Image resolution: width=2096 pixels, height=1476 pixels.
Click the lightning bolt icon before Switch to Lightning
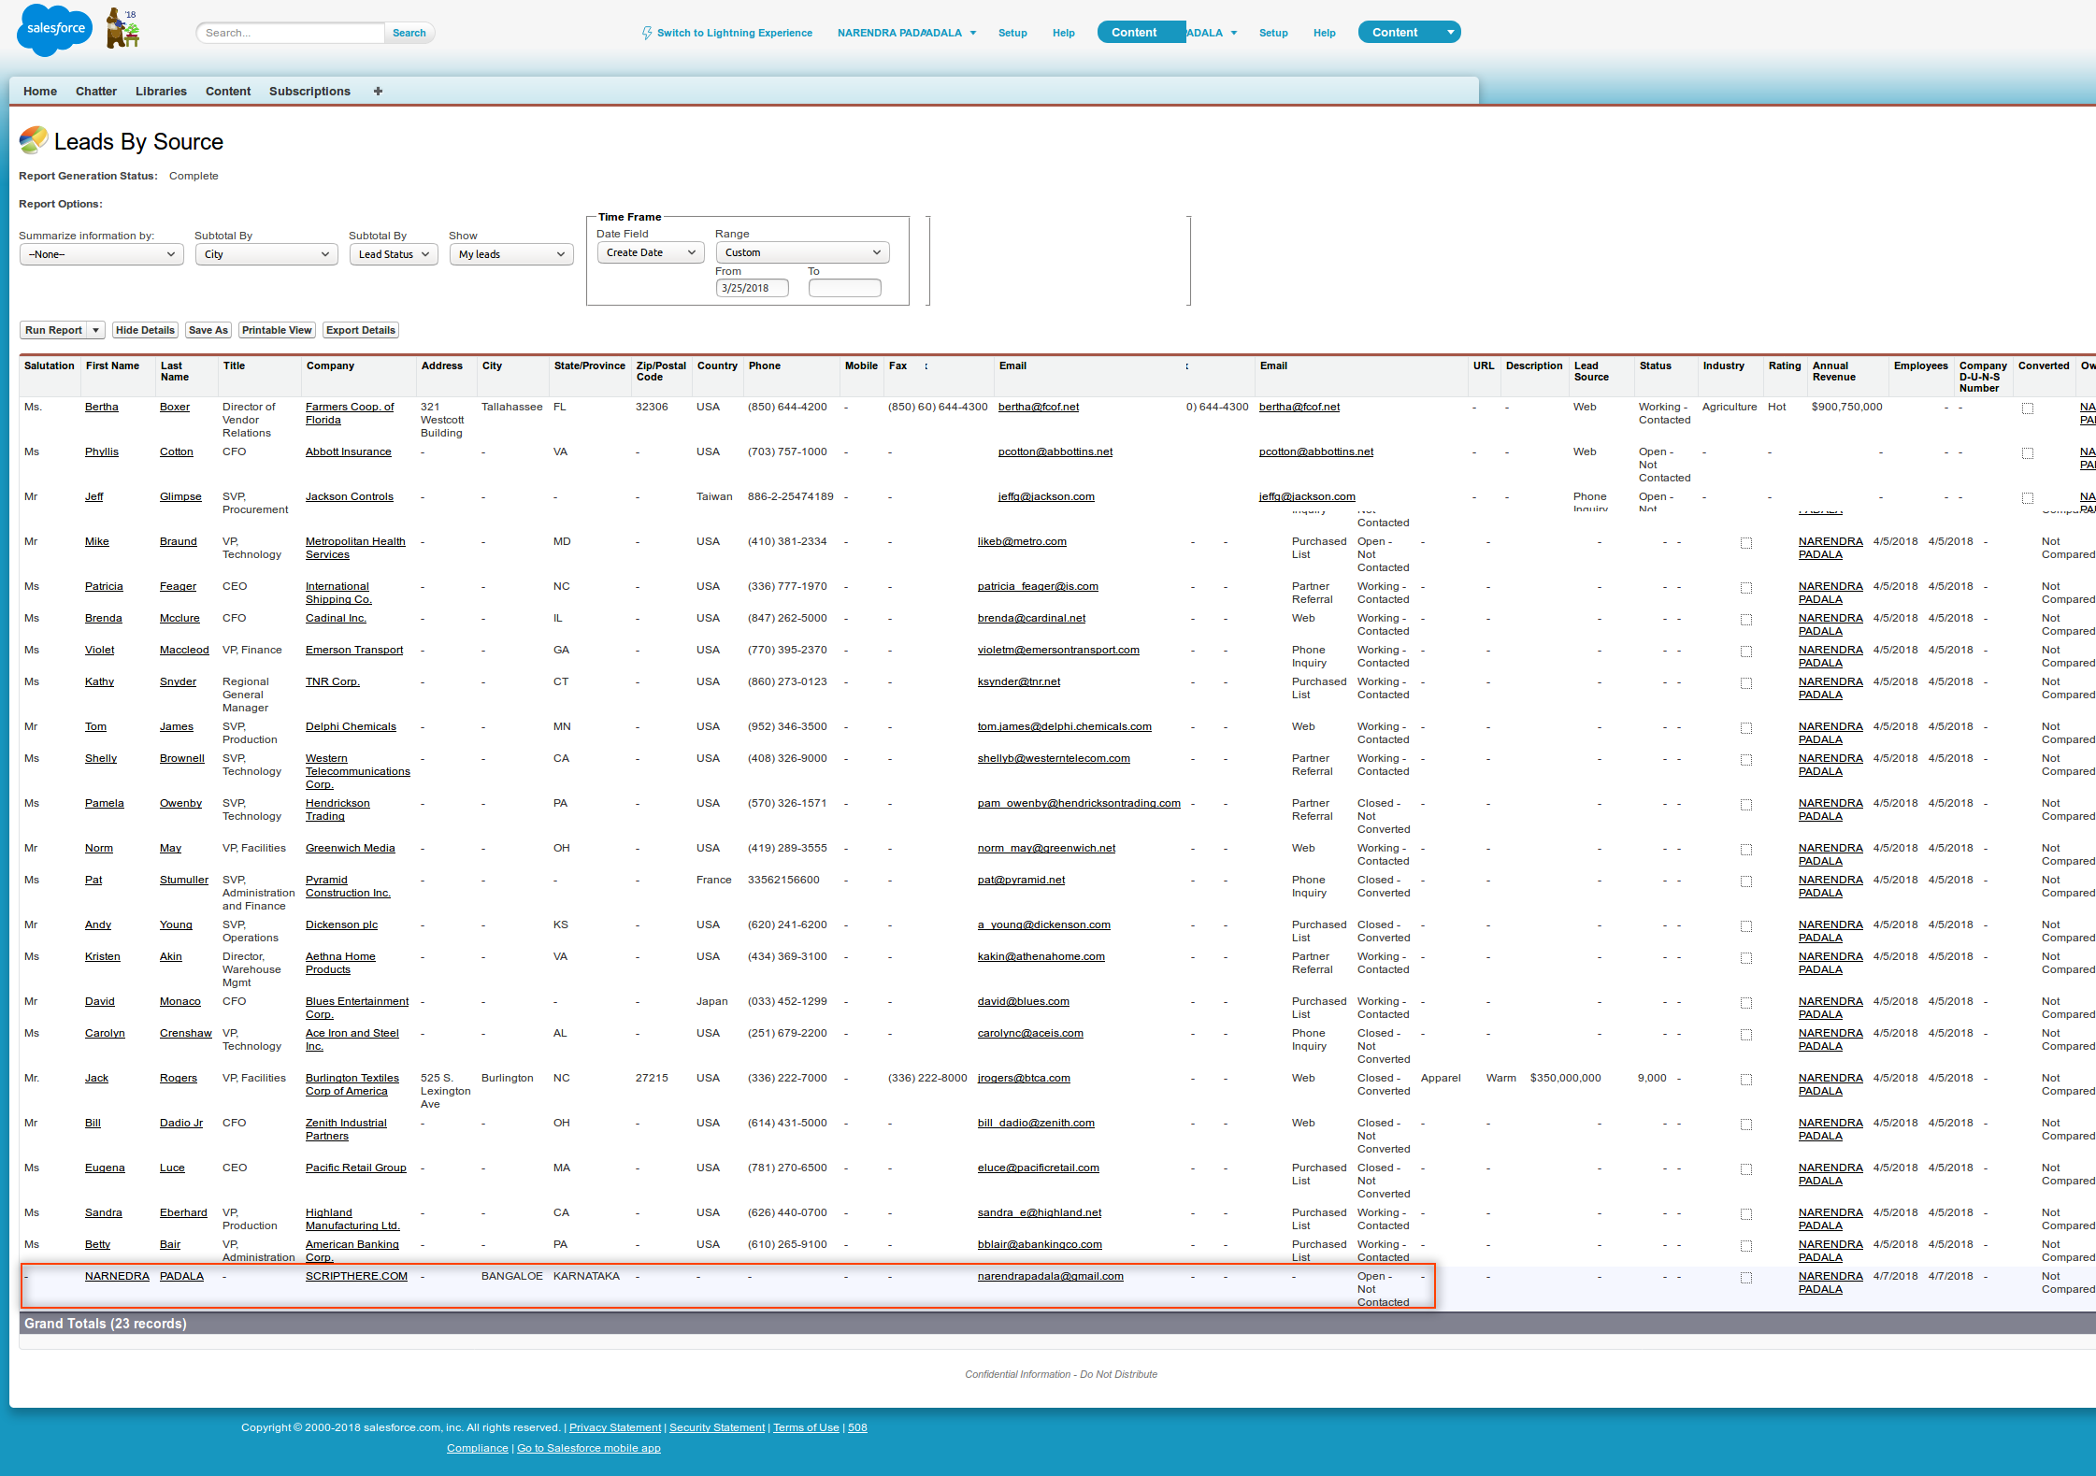click(x=647, y=33)
